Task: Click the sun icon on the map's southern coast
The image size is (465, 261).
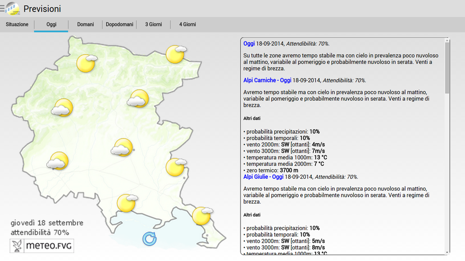Action: pyautogui.click(x=126, y=203)
